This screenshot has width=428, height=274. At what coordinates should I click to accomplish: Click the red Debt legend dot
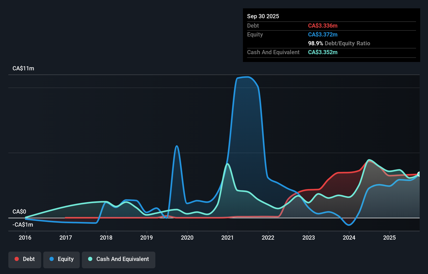point(16,259)
